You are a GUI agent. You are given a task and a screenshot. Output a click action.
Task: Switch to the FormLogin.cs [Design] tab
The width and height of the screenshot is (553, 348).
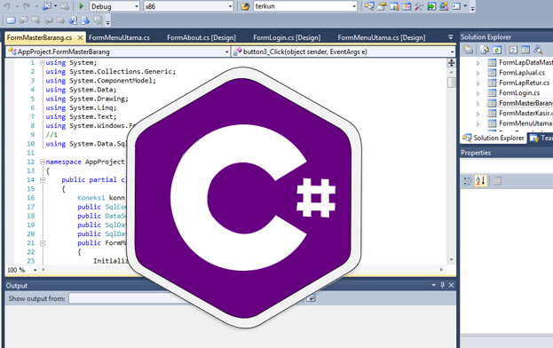(x=287, y=37)
